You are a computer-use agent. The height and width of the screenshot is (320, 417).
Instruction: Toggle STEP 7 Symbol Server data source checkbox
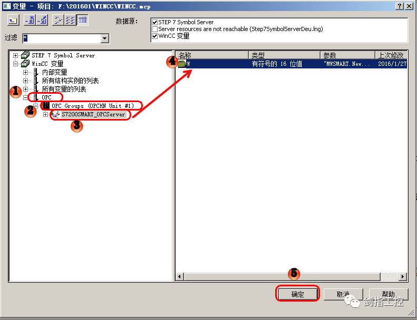pos(154,22)
